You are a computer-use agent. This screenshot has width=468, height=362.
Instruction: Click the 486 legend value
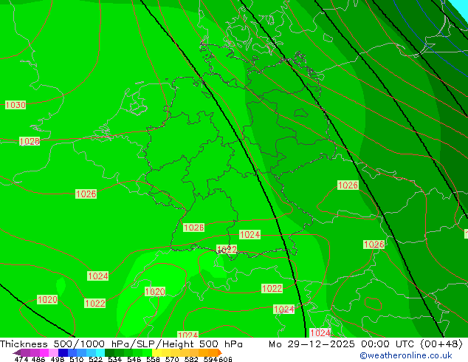tap(38, 359)
